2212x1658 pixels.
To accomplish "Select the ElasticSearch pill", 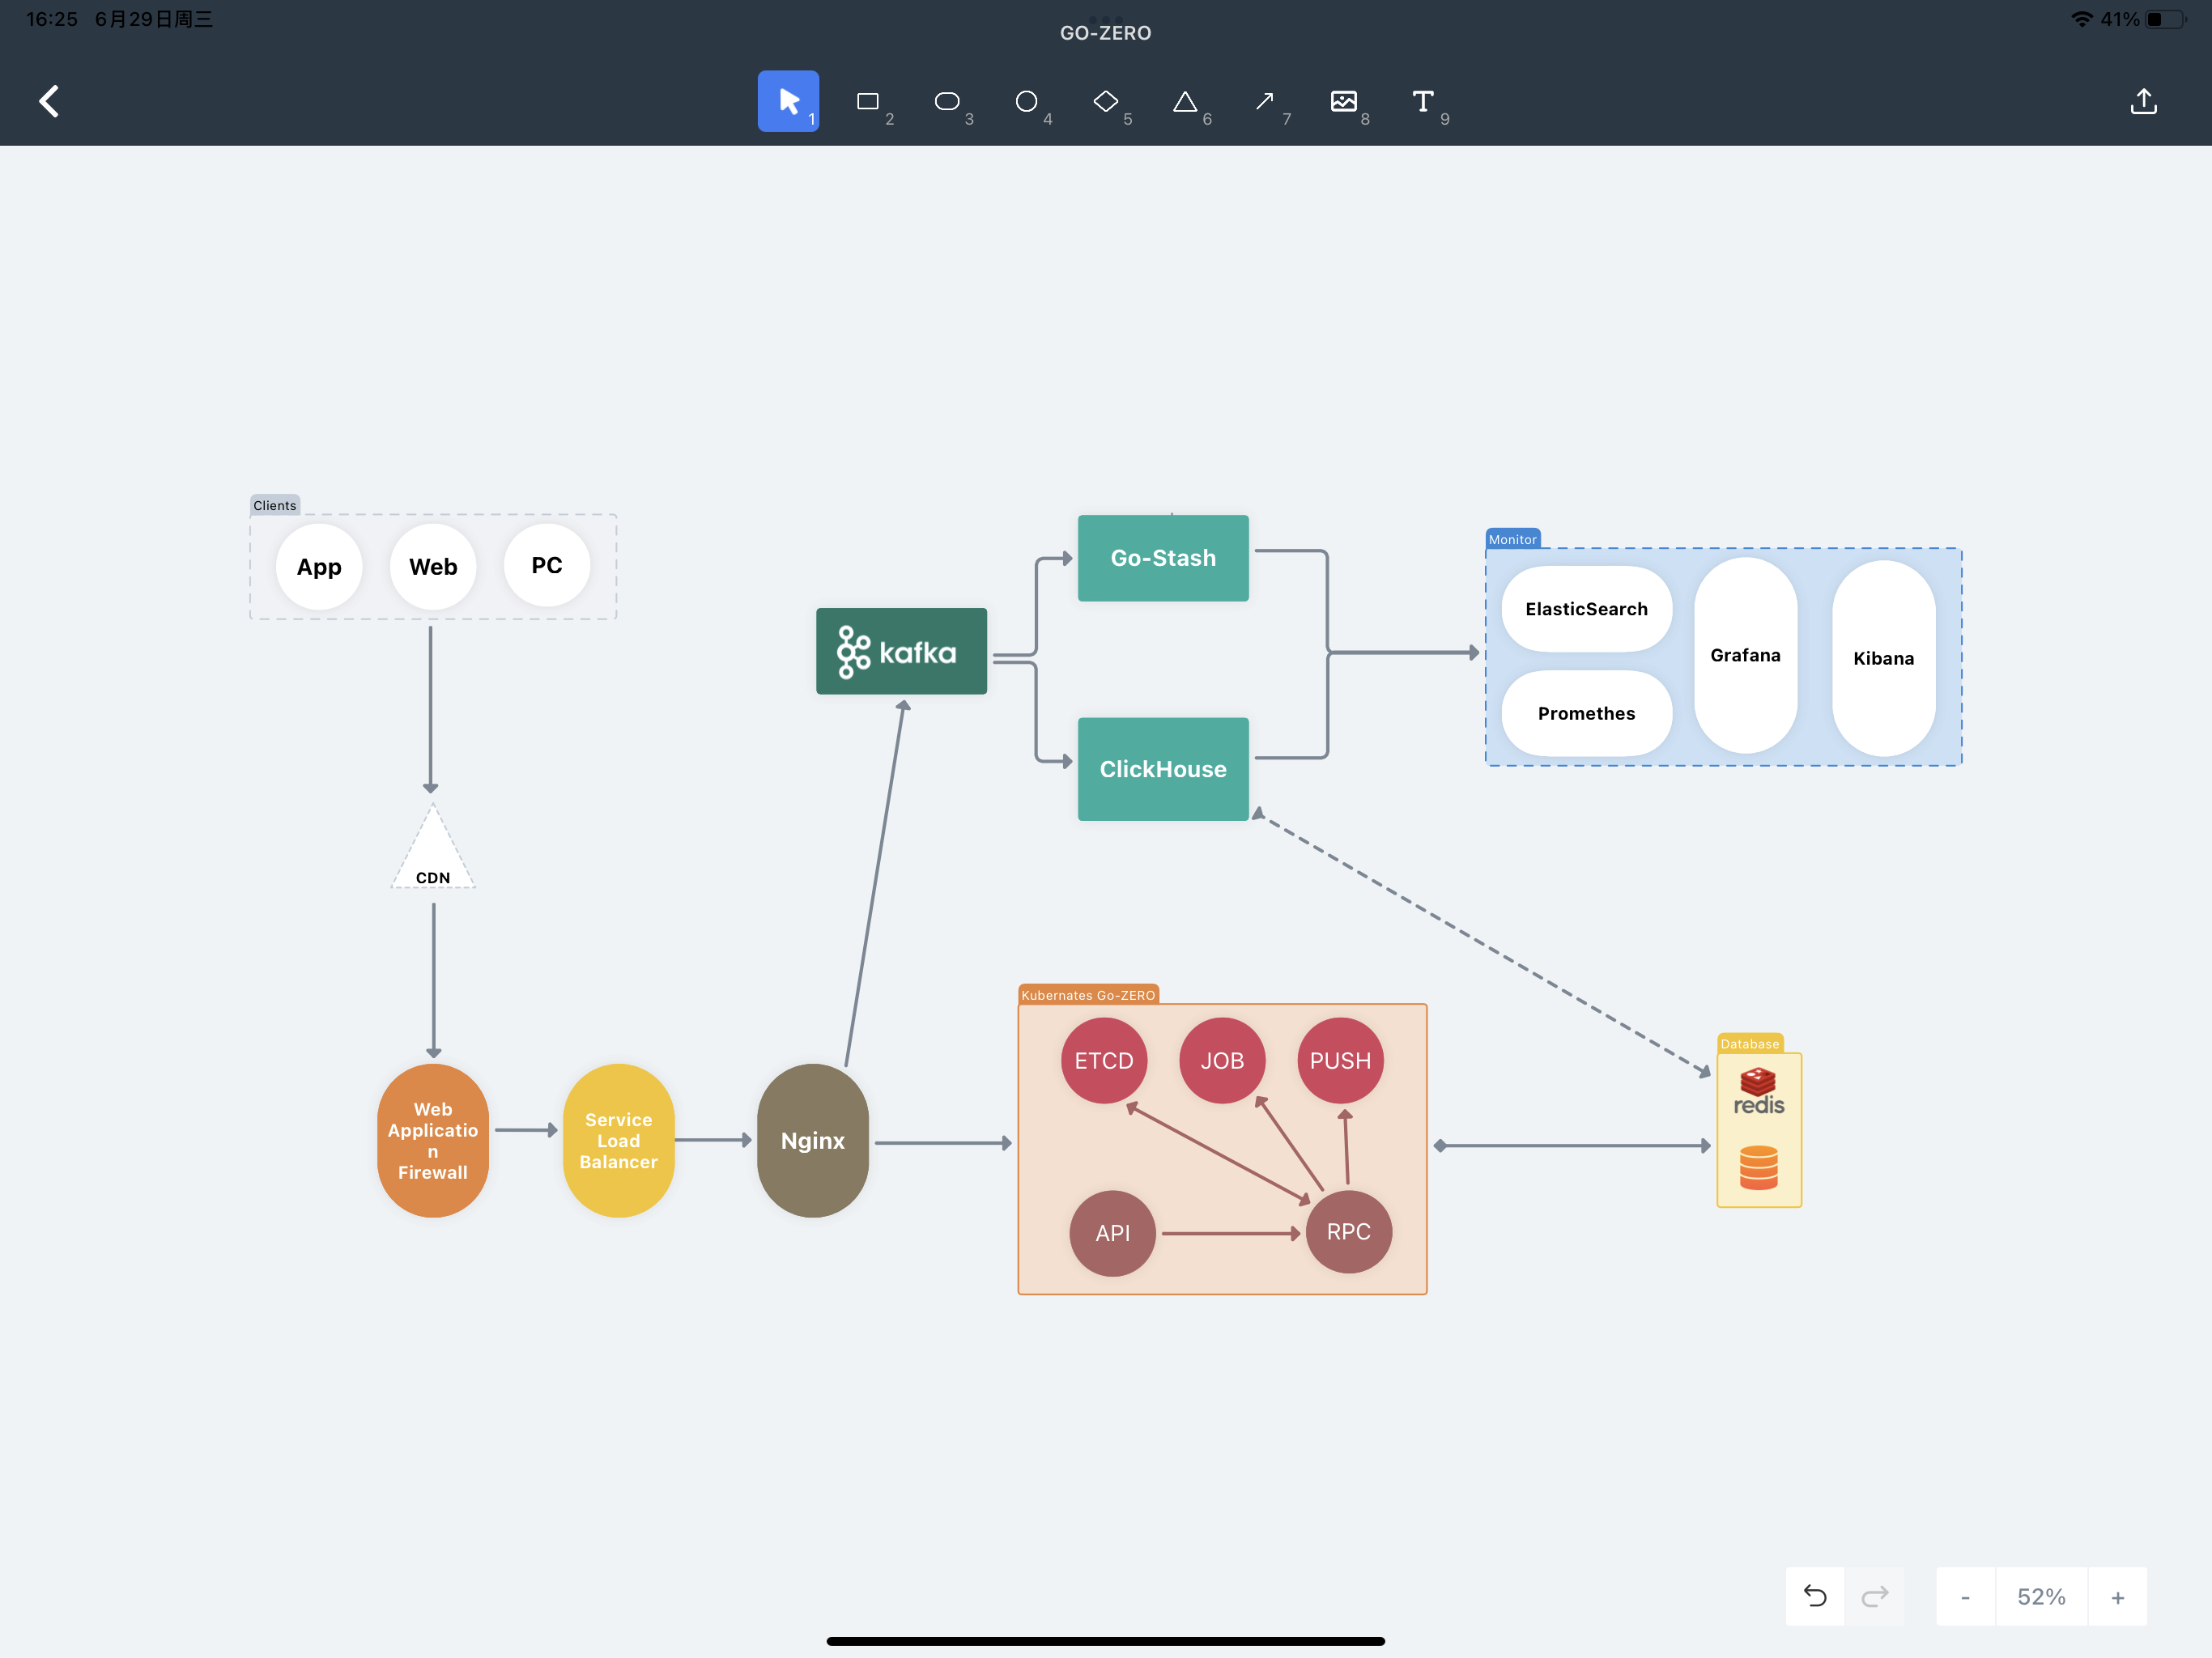I will 1587,609.
